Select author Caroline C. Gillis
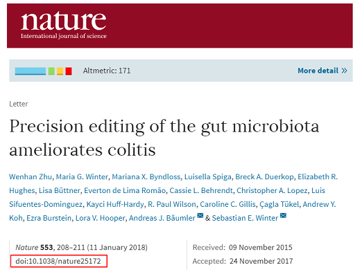 click(x=227, y=204)
